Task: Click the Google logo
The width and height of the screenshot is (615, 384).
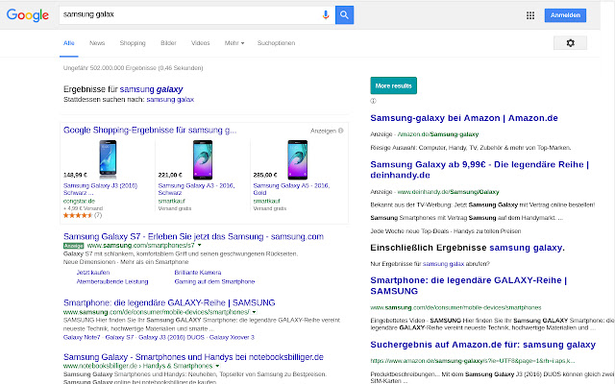Action: tap(28, 15)
